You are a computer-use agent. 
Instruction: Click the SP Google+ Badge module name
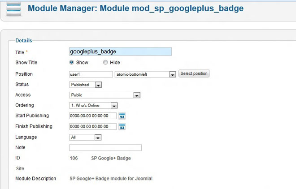111,158
